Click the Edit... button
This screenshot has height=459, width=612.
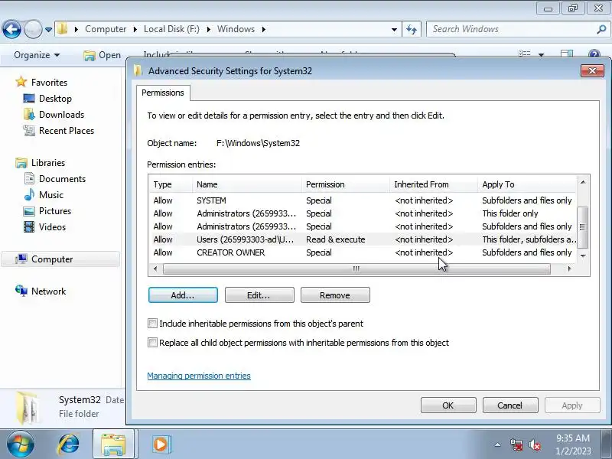pyautogui.click(x=259, y=295)
